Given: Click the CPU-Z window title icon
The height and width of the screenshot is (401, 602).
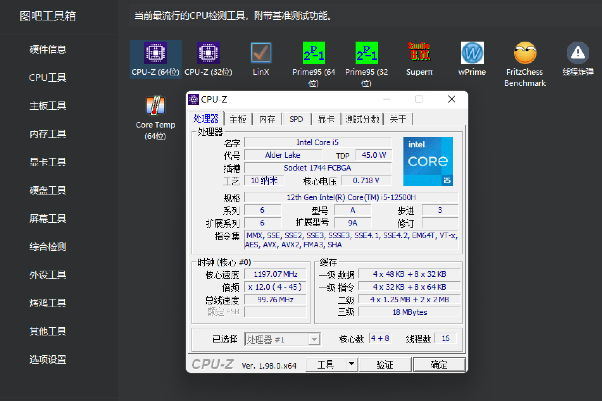Looking at the screenshot, I should tap(193, 99).
